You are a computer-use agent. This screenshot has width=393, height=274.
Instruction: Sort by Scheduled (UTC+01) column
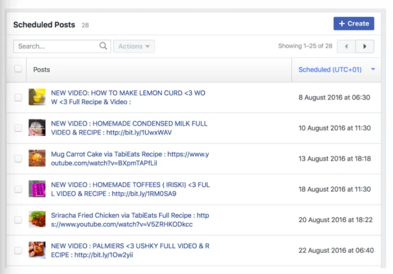point(336,69)
